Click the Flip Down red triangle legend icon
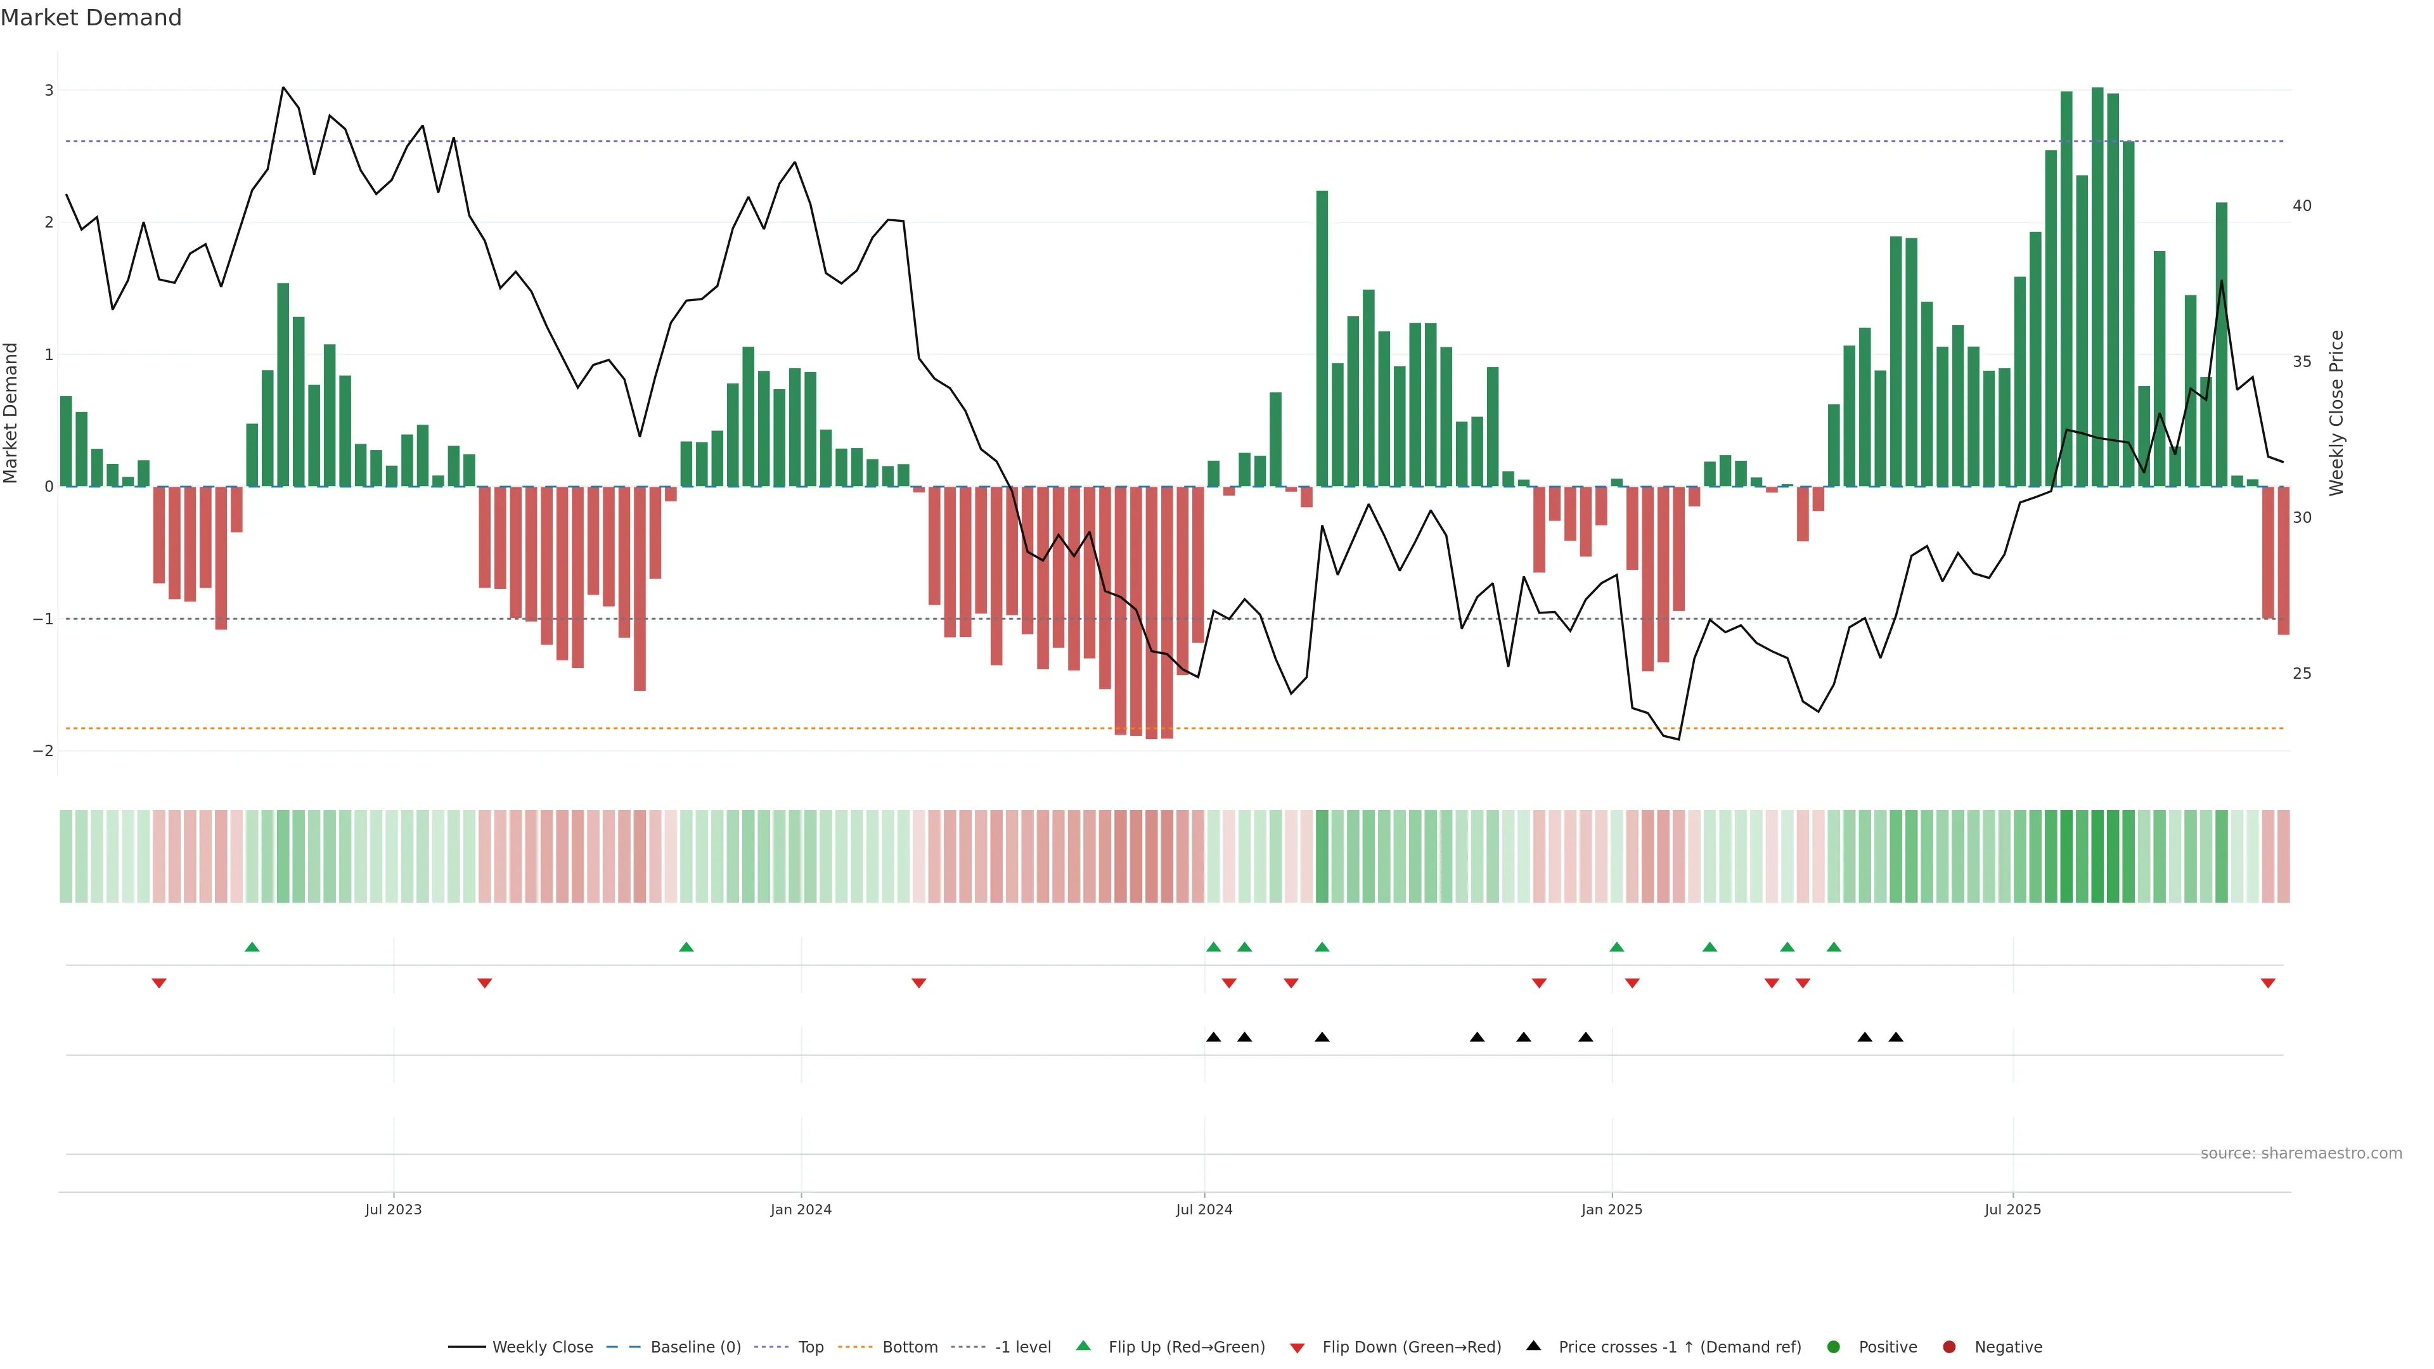The height and width of the screenshot is (1369, 2434). (x=1297, y=1347)
